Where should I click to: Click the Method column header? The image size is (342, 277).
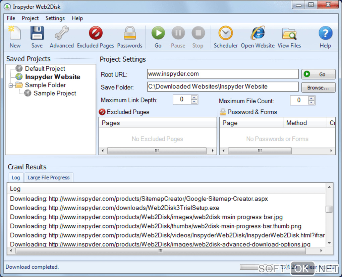(x=305, y=123)
